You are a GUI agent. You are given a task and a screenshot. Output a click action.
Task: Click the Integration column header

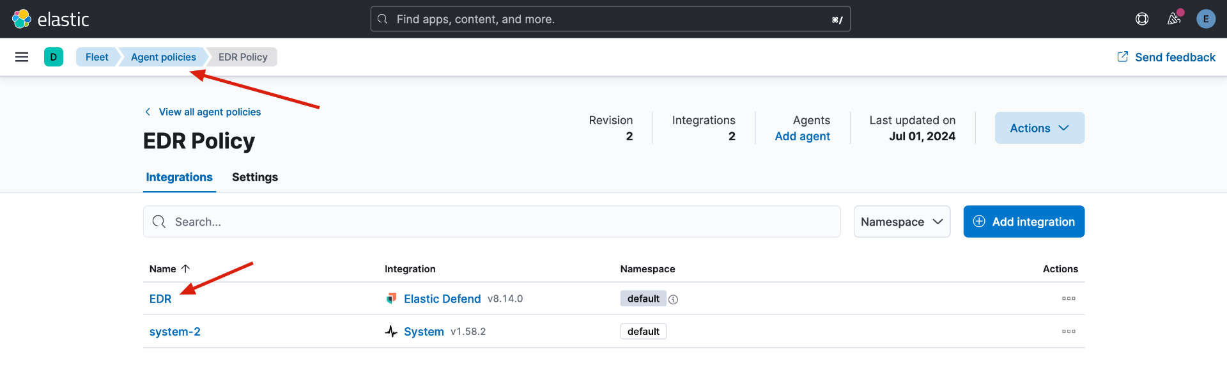click(410, 269)
